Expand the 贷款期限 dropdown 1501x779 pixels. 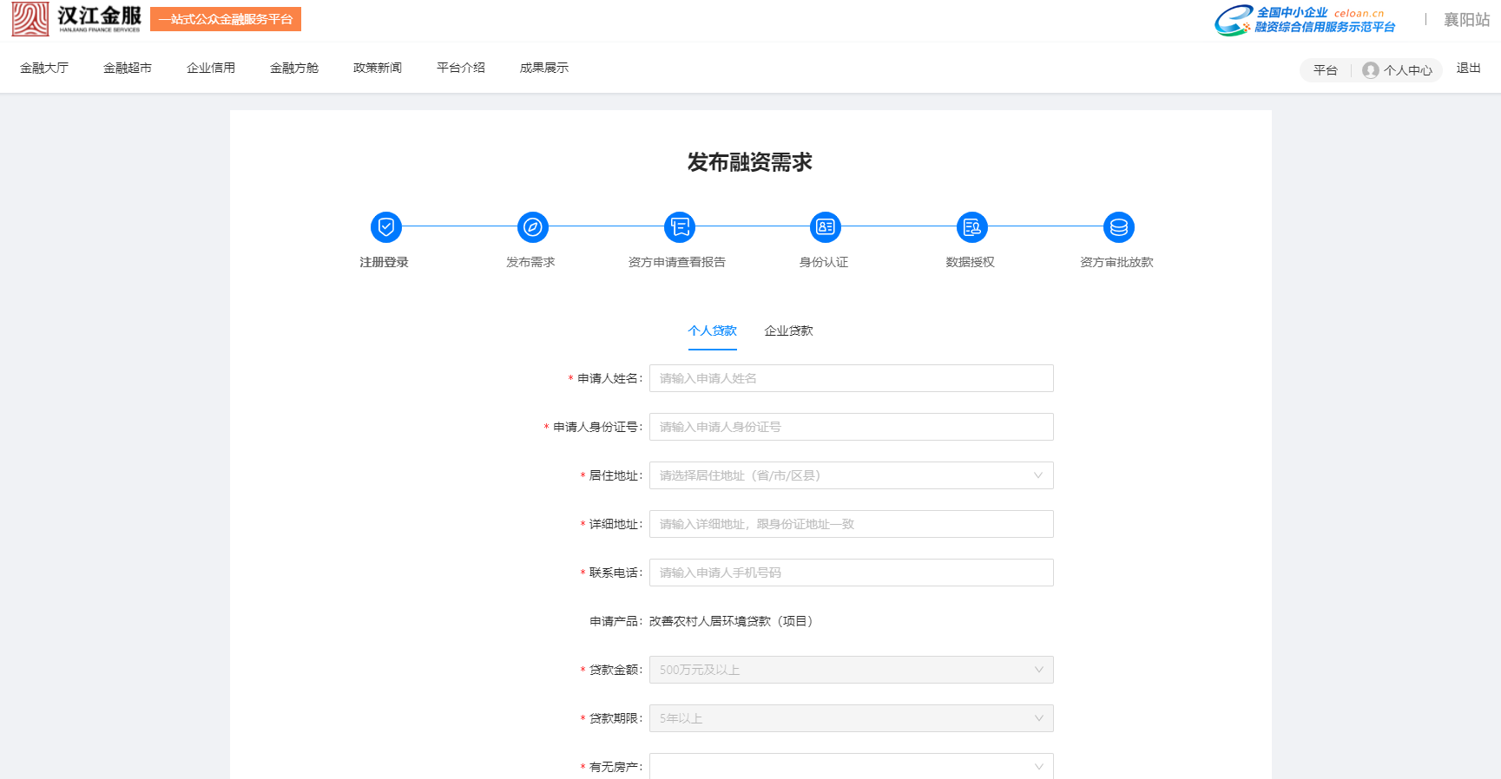(x=851, y=718)
